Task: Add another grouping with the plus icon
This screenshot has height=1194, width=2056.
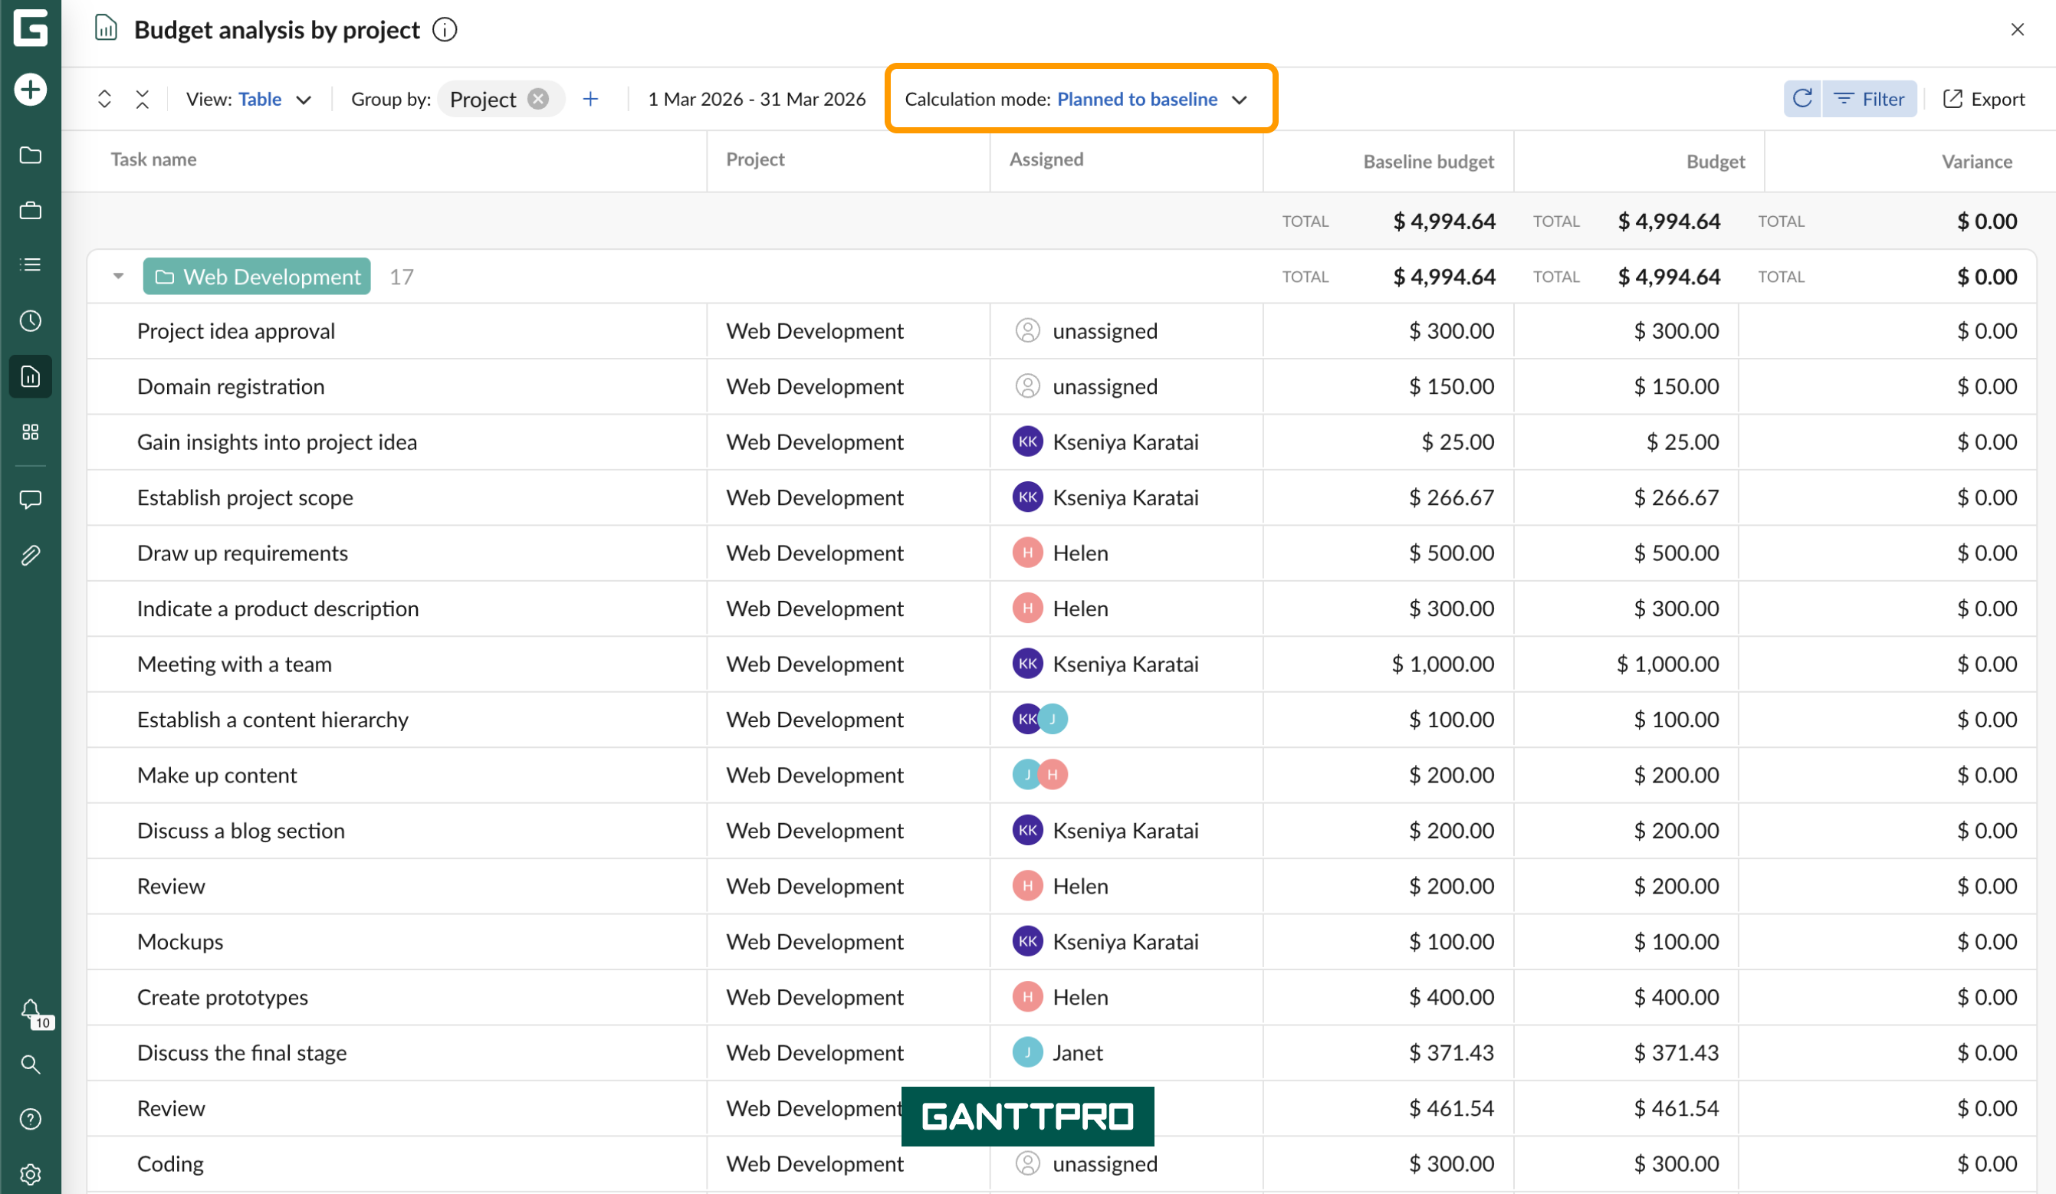Action: (591, 99)
